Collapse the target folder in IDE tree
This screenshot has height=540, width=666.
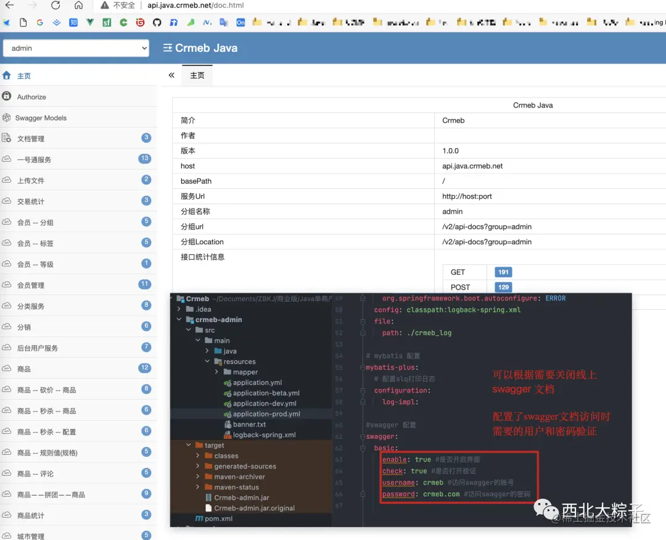188,445
